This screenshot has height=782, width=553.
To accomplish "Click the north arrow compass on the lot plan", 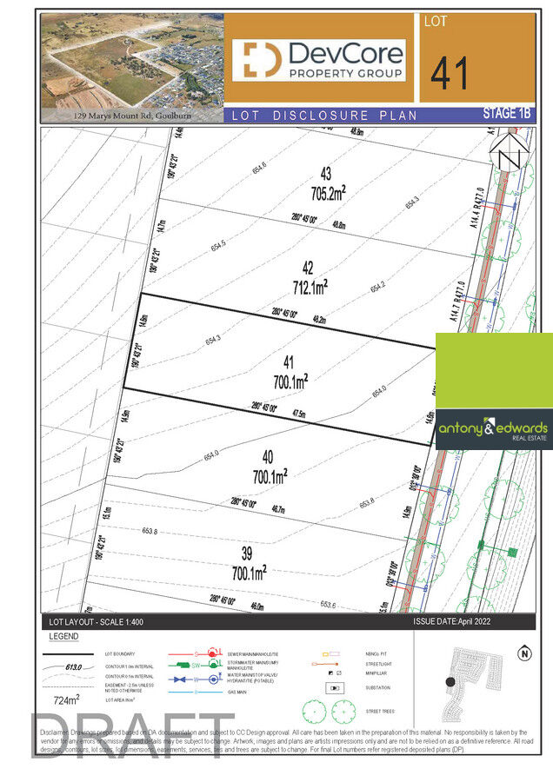I will [x=509, y=154].
